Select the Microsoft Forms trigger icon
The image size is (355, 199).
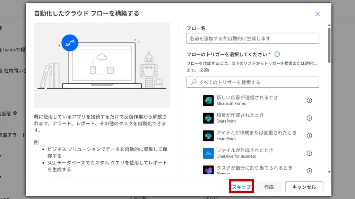click(x=208, y=100)
